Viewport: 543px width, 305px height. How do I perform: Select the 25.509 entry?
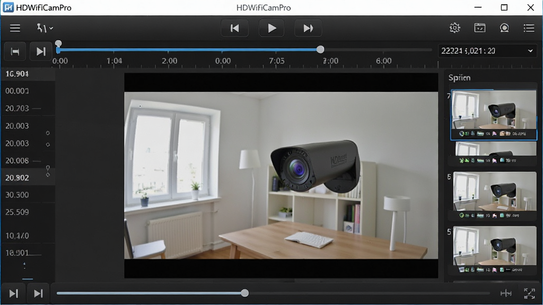pos(28,212)
